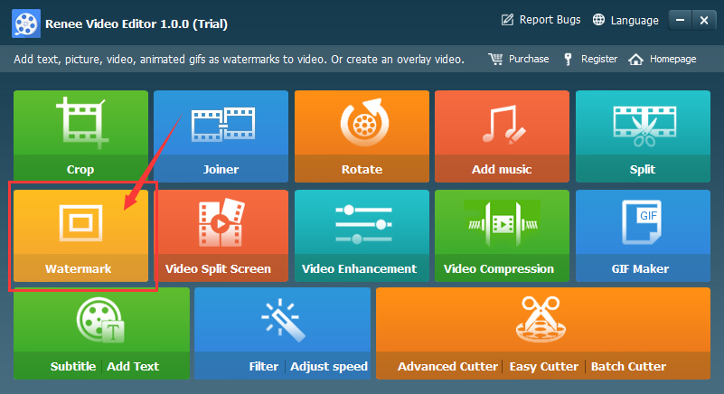This screenshot has height=394, width=724.
Task: Open the Subtitle function
Action: tap(73, 367)
